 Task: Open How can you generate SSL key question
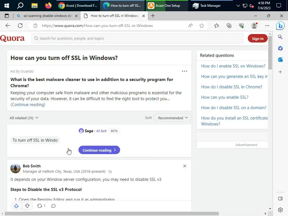tap(234, 76)
